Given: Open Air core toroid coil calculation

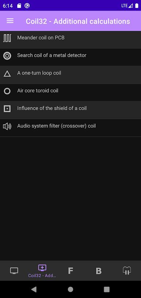Looking at the screenshot, I should click(70, 93).
